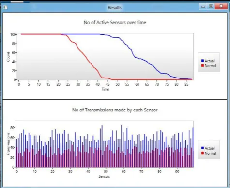Click the blue Actual swatch in the bottom chart legend
The height and width of the screenshot is (188, 230).
tap(202, 148)
